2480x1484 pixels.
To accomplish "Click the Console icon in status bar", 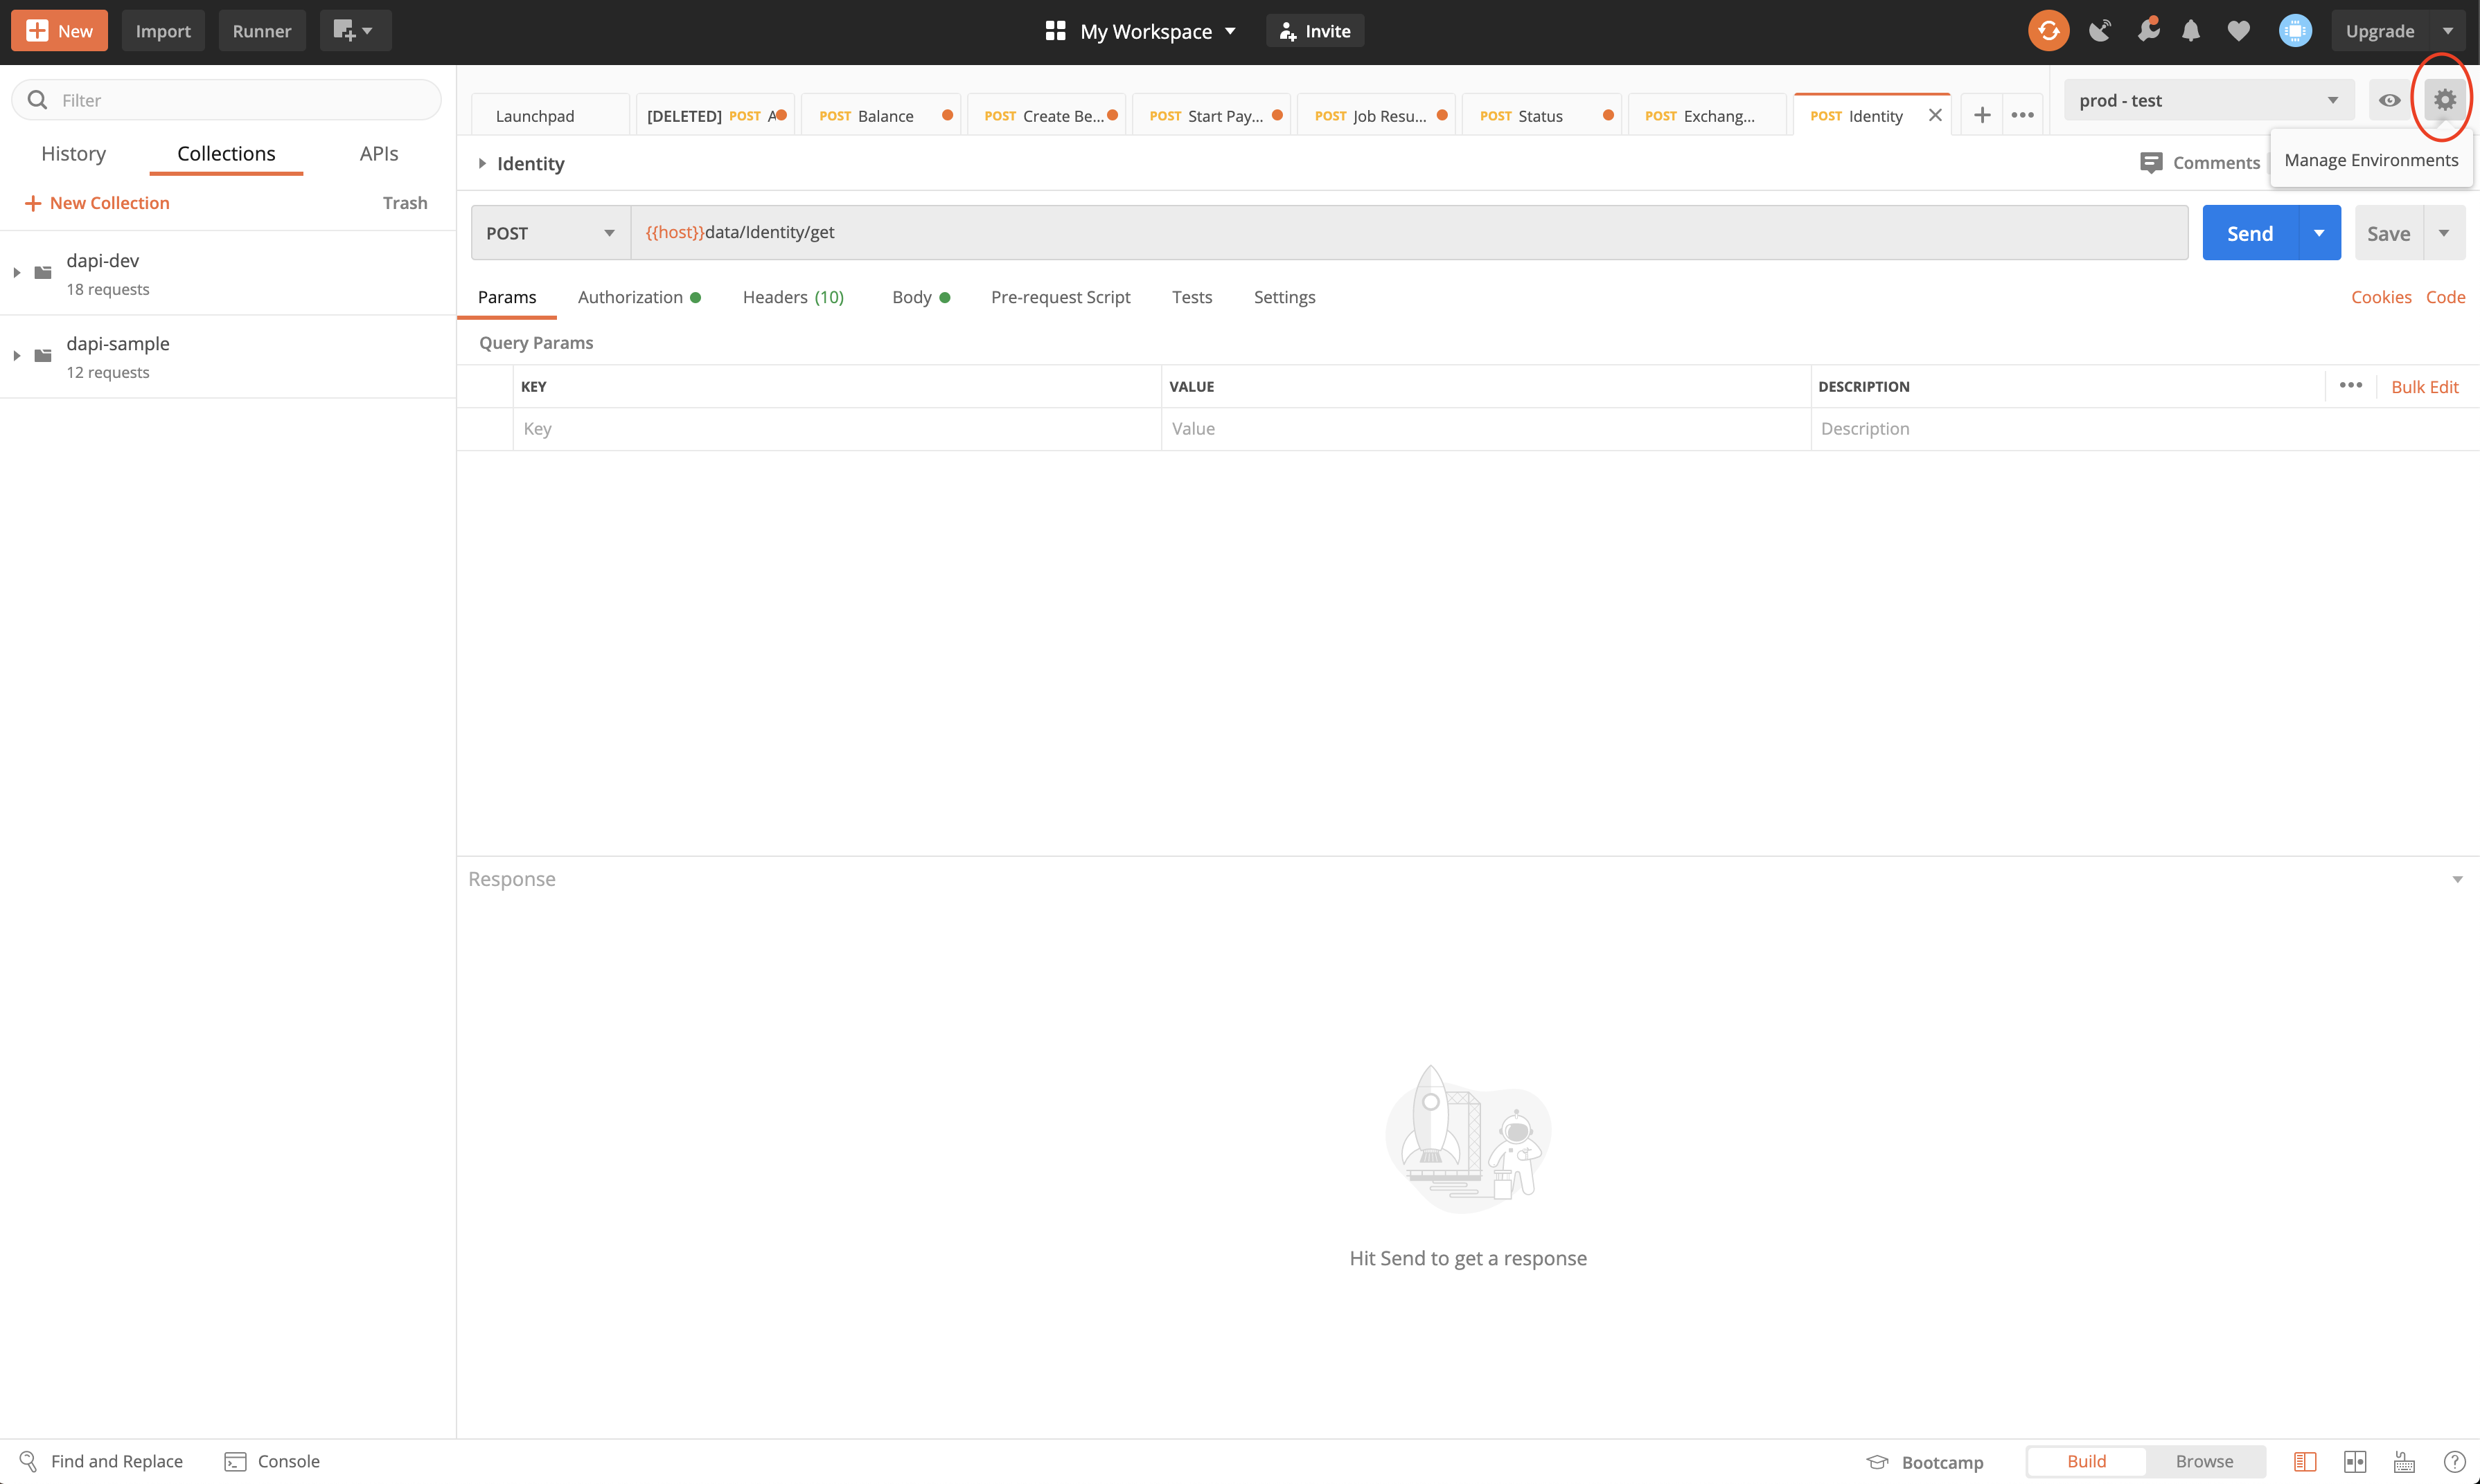I will 236,1461.
